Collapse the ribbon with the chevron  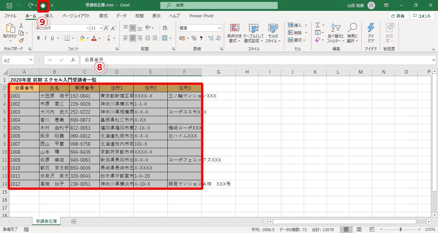coord(434,49)
